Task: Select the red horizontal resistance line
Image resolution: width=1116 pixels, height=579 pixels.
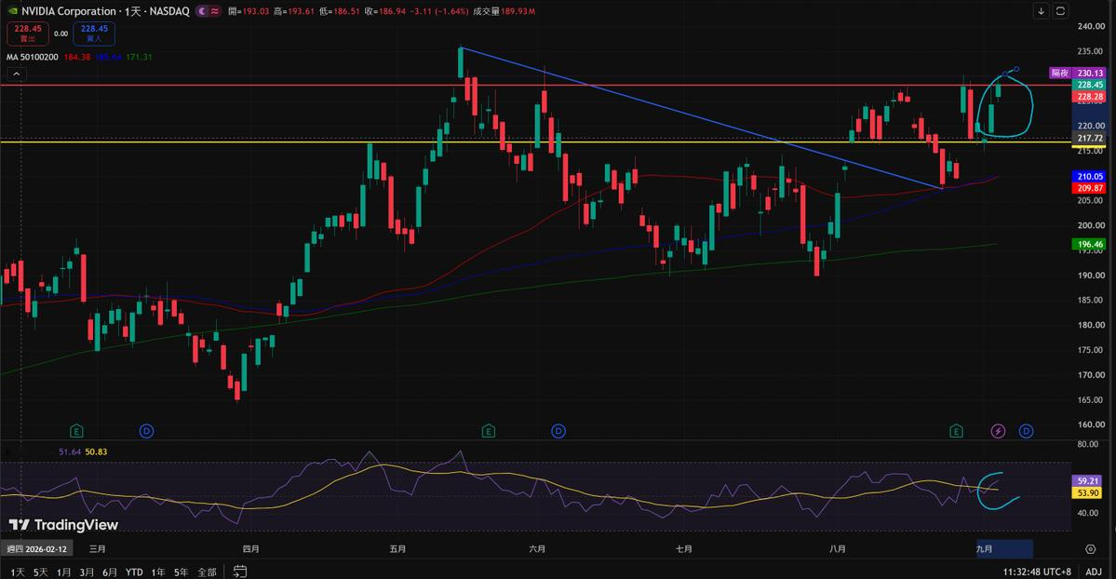Action: click(534, 85)
